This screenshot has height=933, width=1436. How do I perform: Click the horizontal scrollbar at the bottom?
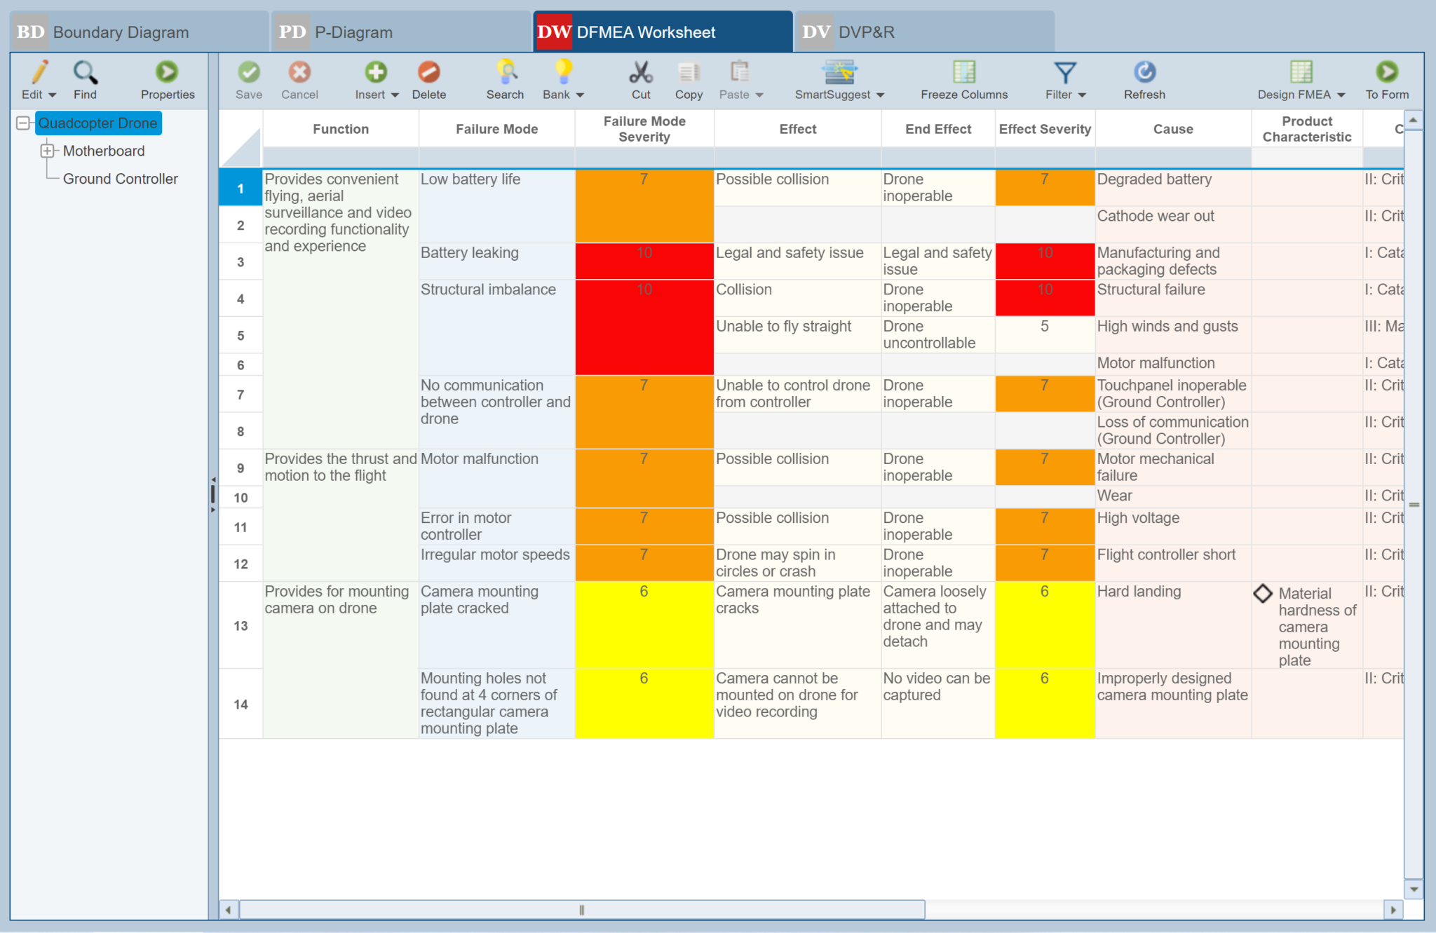tap(581, 911)
